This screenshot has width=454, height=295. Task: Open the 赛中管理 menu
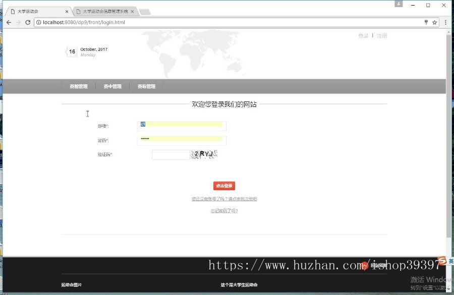(x=112, y=86)
